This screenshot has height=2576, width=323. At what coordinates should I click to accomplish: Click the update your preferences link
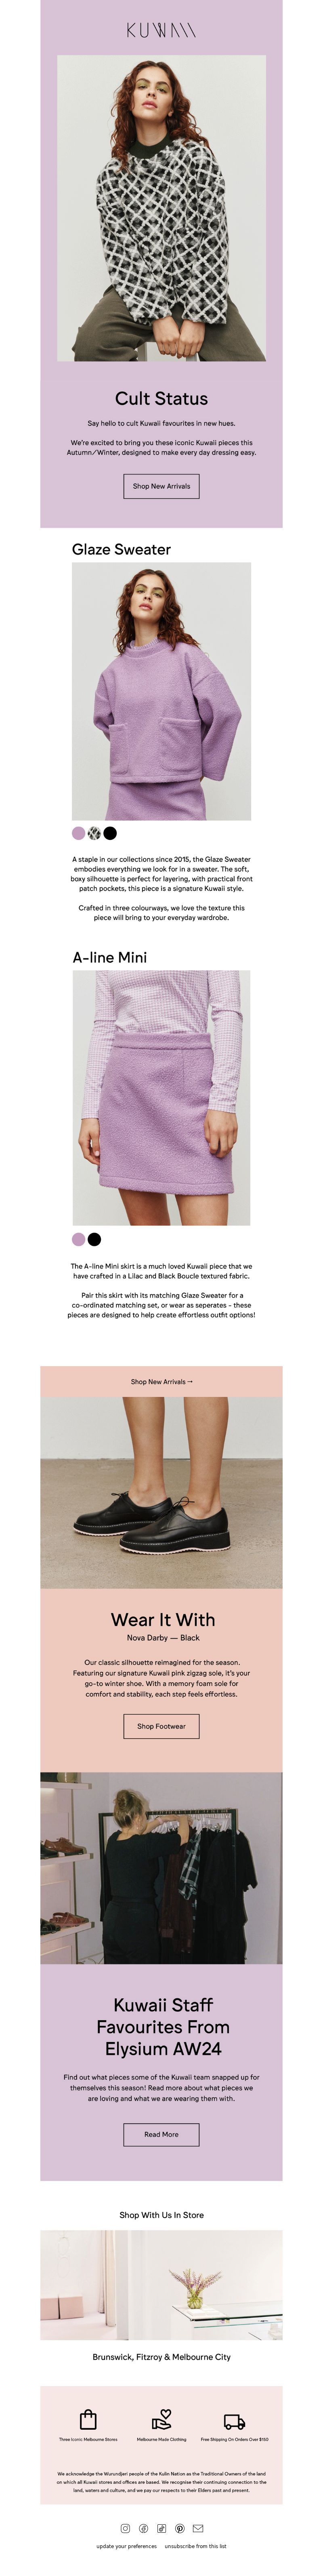click(x=126, y=2546)
